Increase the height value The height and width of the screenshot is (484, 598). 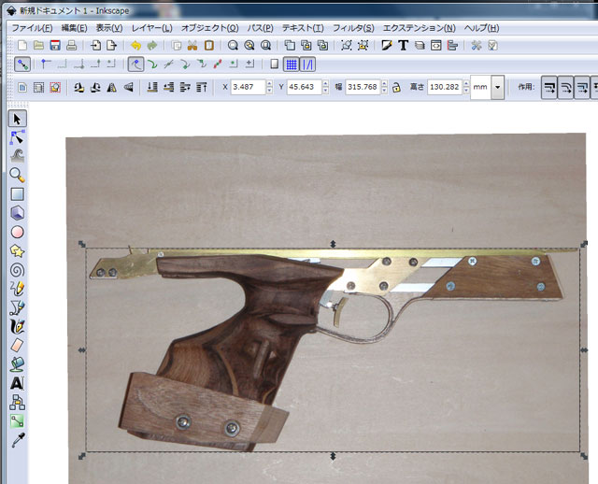[466, 83]
